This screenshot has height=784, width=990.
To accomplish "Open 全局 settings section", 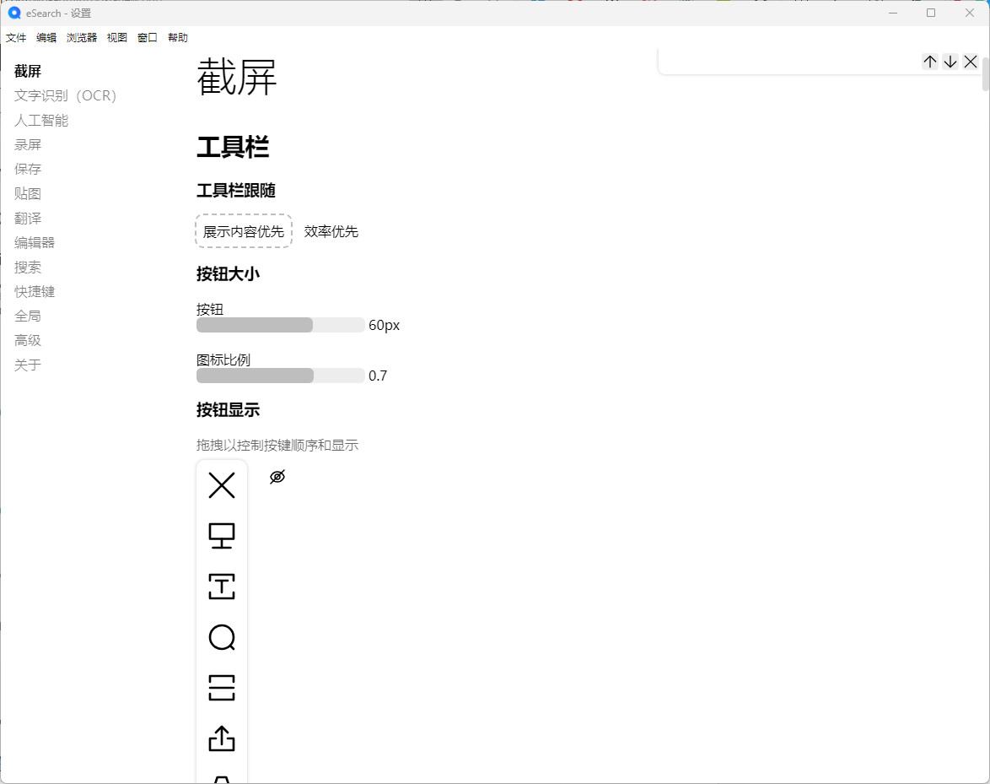I will [28, 316].
